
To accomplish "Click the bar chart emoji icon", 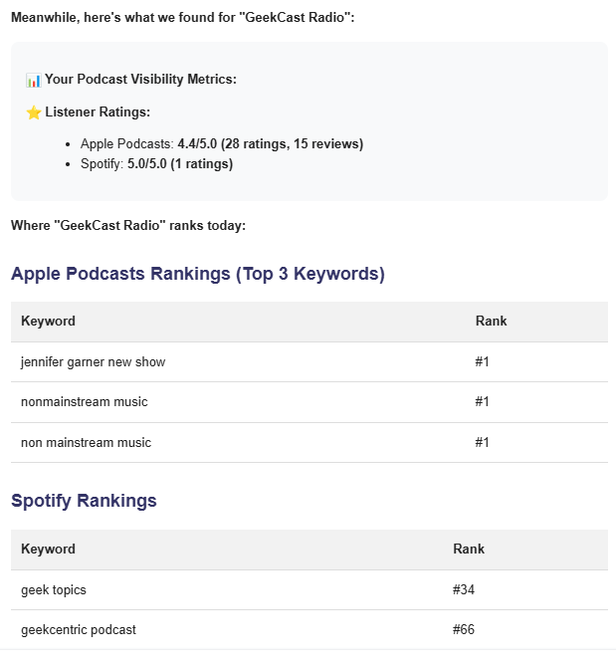I will point(34,80).
